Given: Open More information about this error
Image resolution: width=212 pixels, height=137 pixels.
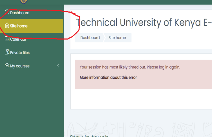Looking at the screenshot, I should click(108, 78).
